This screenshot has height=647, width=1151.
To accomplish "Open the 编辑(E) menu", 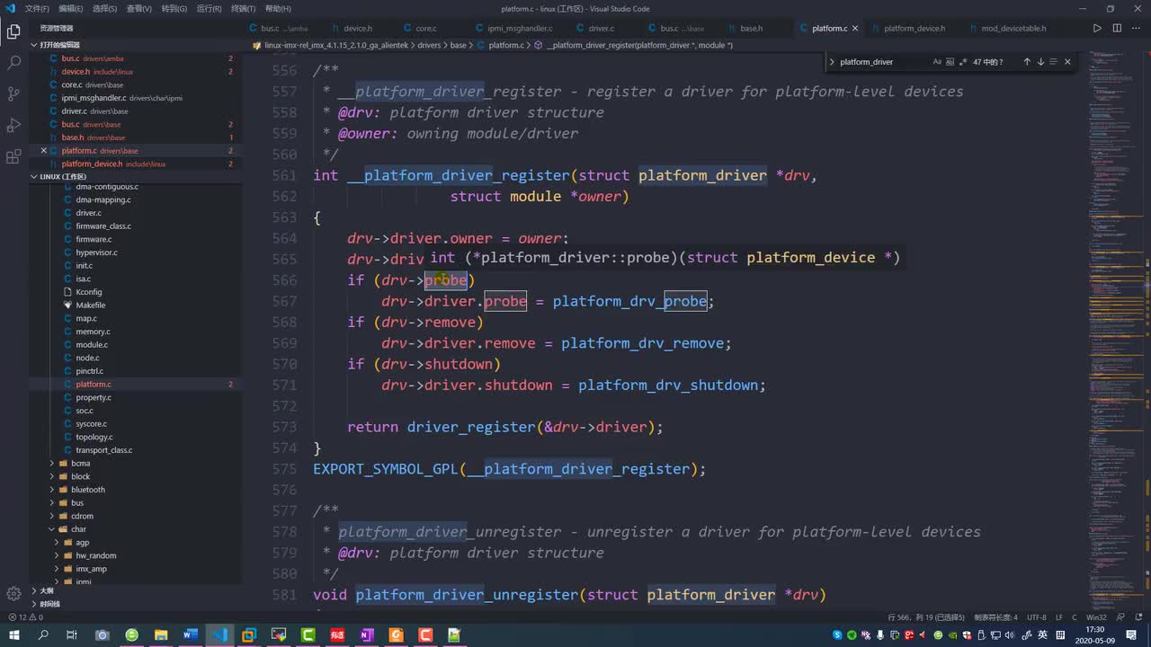I will click(70, 8).
